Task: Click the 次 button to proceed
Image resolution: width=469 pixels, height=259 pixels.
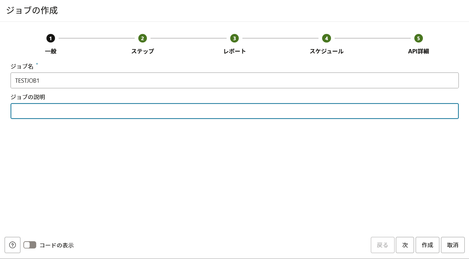Action: 405,245
